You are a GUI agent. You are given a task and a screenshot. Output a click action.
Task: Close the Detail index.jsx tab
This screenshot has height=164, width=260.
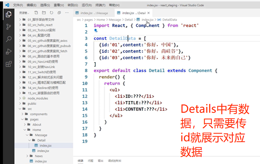149,13
